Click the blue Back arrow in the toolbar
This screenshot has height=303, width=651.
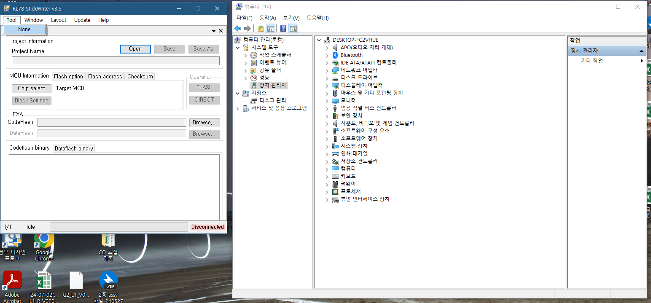coord(238,28)
